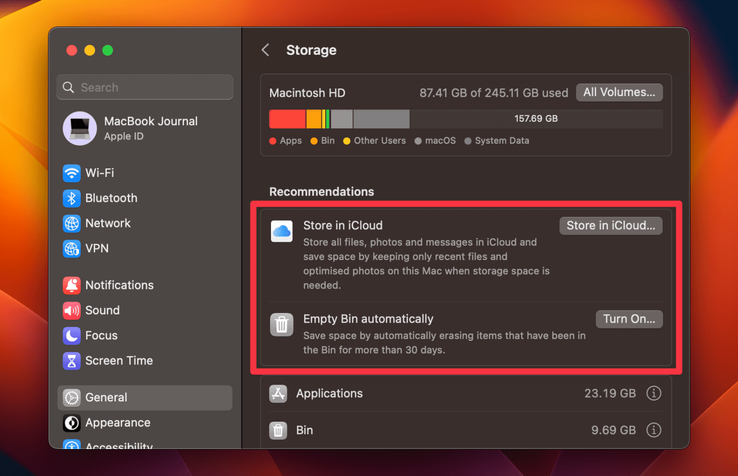Screen dimensions: 738x476
Task: Go back using the Storage back chevron
Action: click(x=265, y=50)
